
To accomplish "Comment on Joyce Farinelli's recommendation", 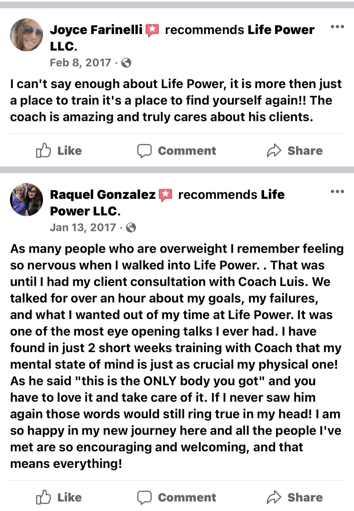I will click(x=177, y=151).
